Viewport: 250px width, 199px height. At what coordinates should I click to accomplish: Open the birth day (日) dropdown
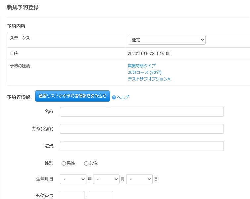[x=139, y=179]
